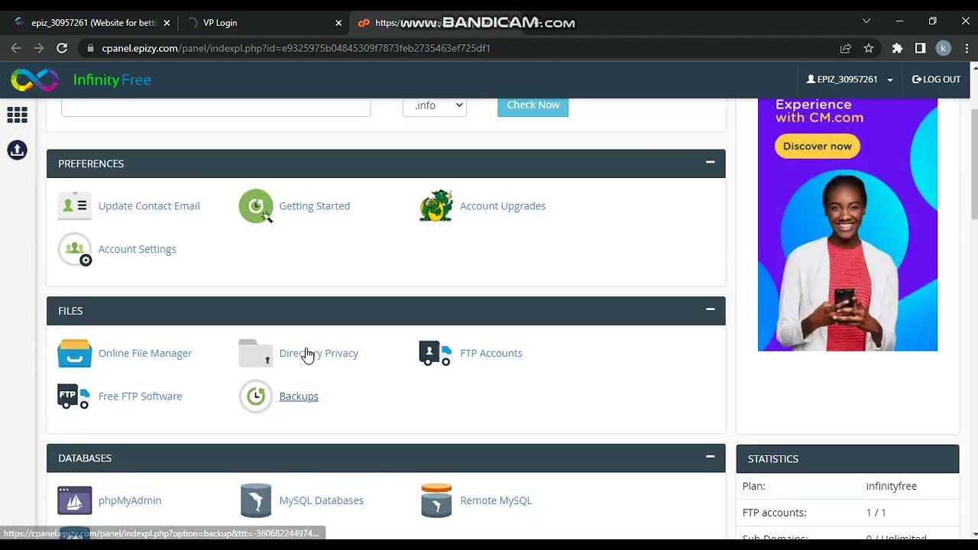Open the phpMyAdmin link
978x550 pixels.
click(130, 501)
